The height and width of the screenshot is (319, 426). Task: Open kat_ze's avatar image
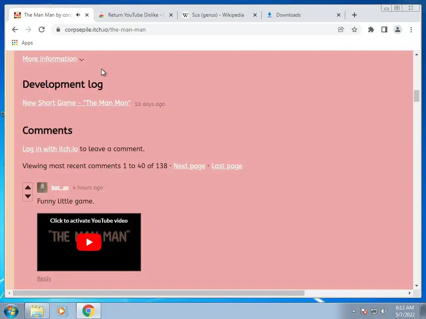click(x=42, y=187)
